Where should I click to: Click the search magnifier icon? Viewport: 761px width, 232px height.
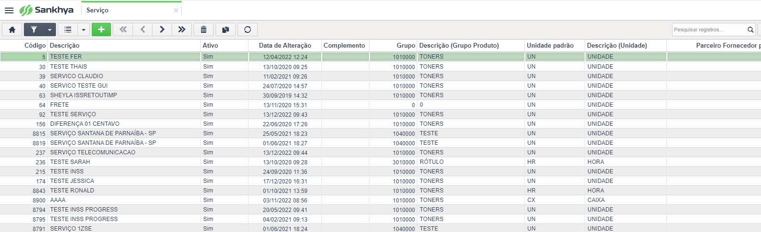(750, 30)
